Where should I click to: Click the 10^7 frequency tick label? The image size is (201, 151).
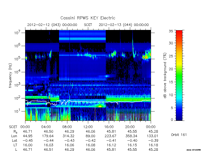coord(18,33)
